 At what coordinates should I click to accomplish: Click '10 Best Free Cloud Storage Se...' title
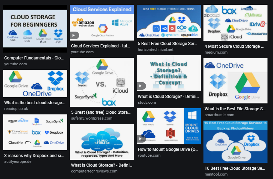tap(235, 168)
